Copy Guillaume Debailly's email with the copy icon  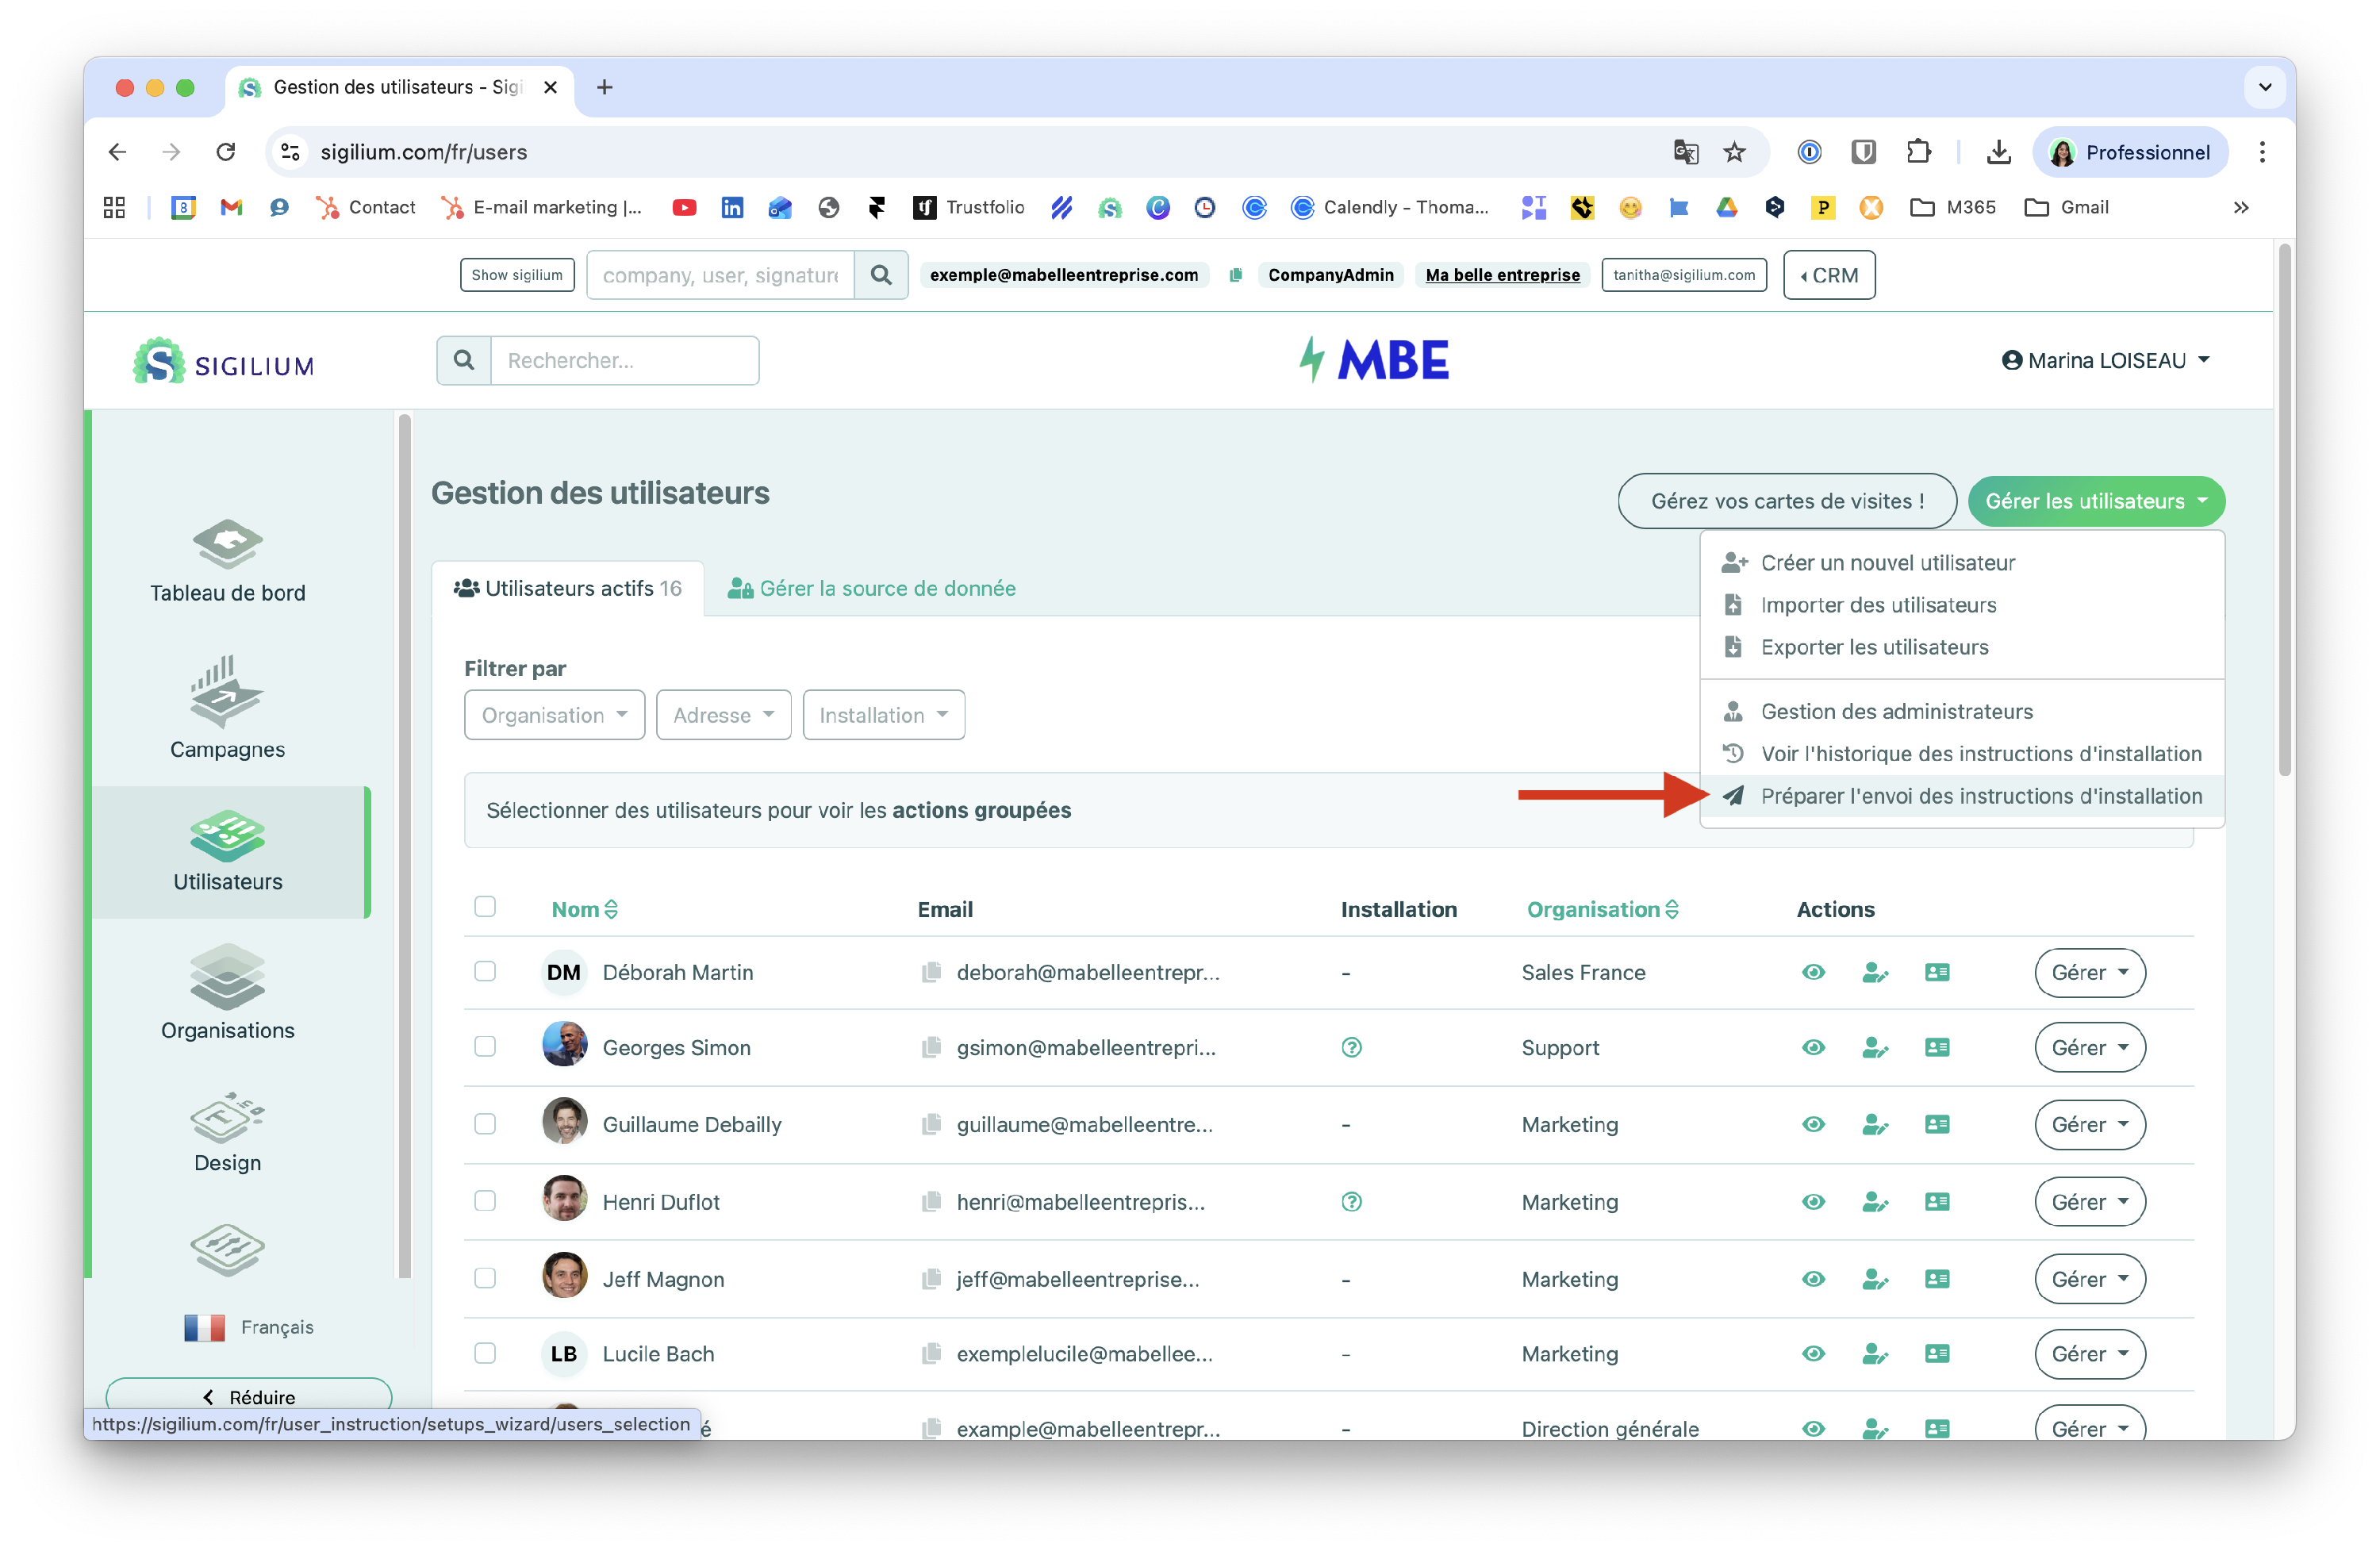tap(931, 1125)
